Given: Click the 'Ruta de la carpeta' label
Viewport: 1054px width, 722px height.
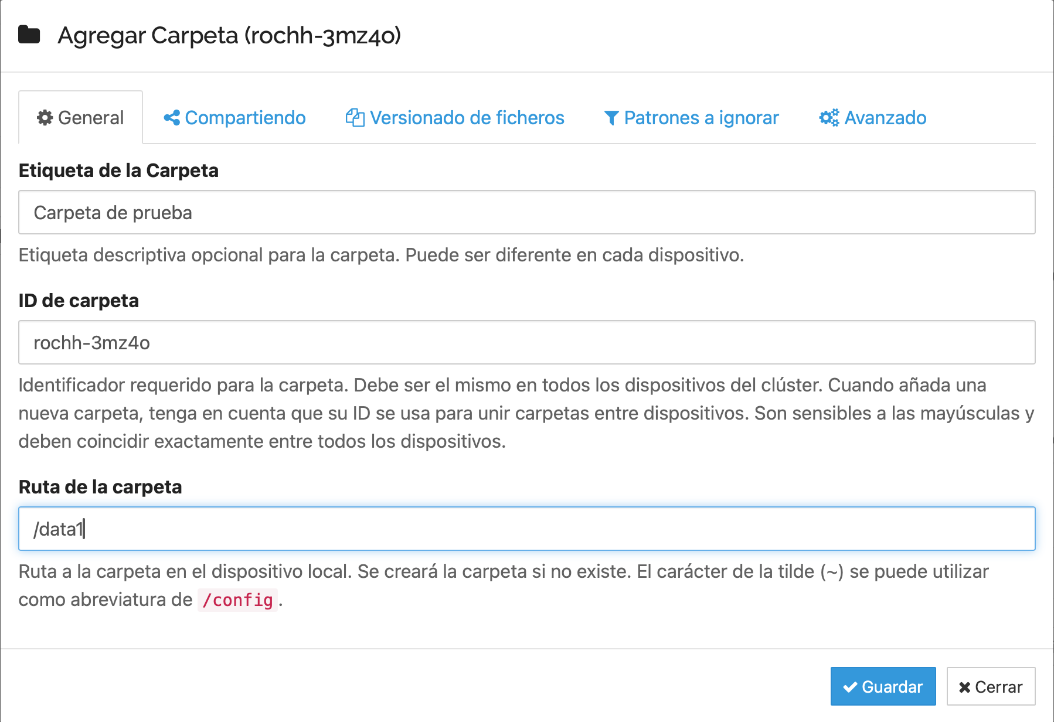Looking at the screenshot, I should [100, 487].
